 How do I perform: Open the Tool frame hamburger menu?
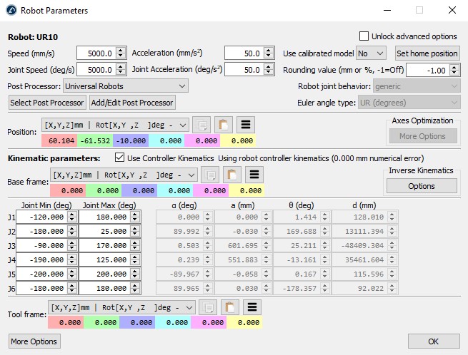[x=251, y=307]
